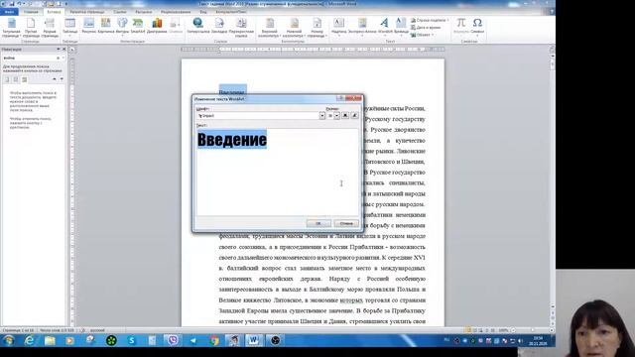
Task: Open Clip Art (Картинка) in the ribbon
Action: [106, 26]
